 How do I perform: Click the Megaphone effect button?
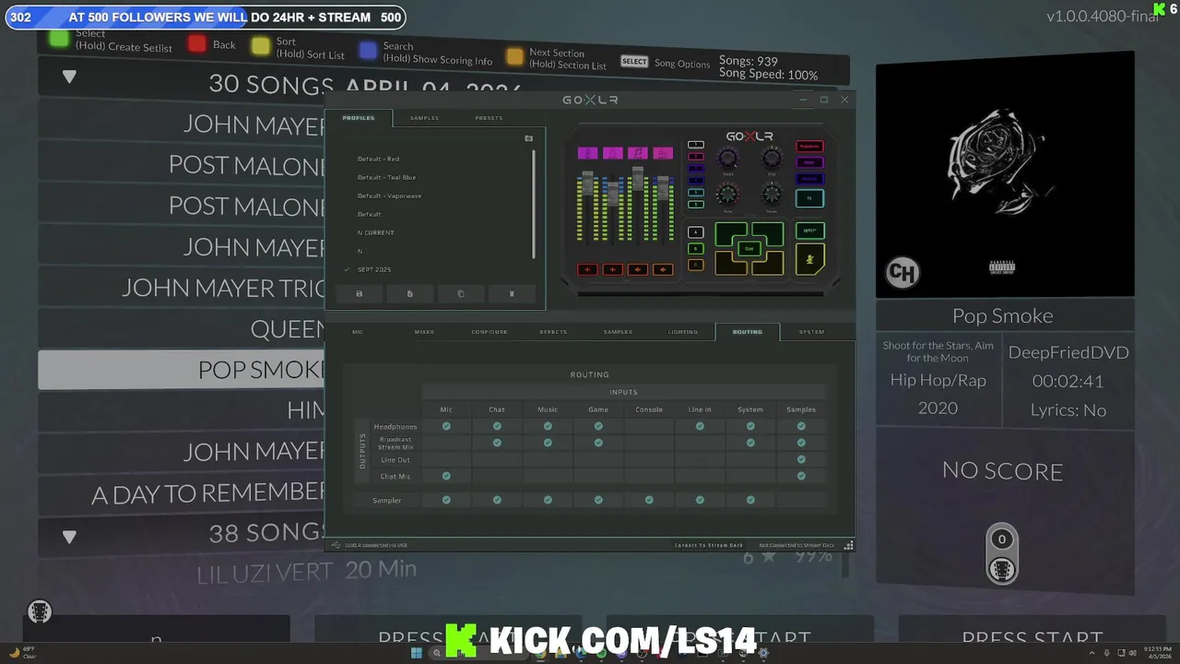(x=809, y=147)
